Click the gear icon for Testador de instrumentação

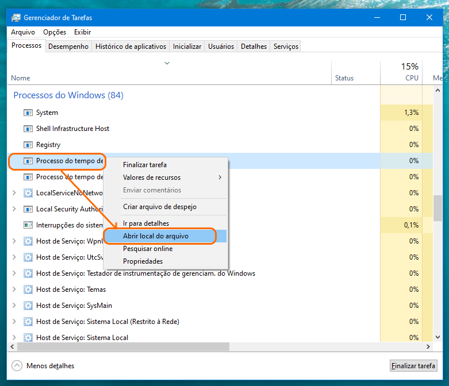28,273
